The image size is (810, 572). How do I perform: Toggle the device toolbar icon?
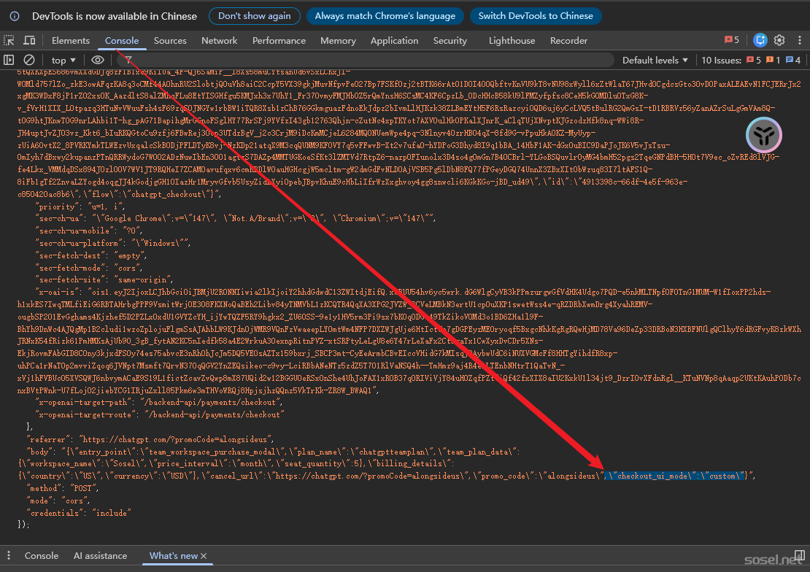pos(29,40)
